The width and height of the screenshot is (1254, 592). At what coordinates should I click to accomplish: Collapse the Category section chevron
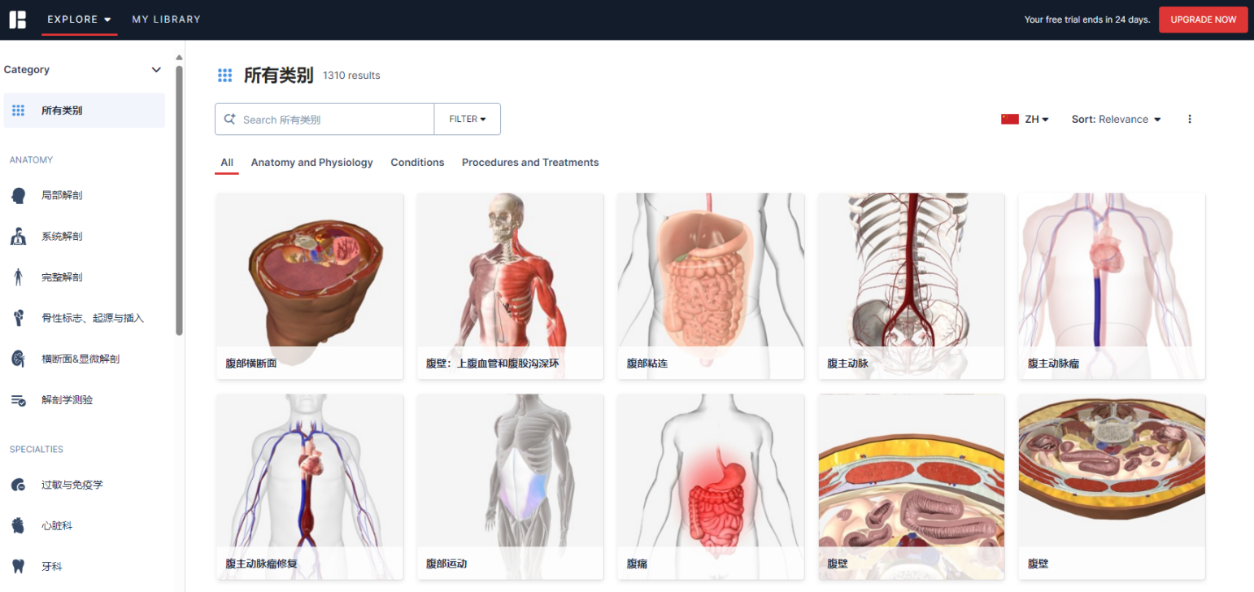pyautogui.click(x=157, y=70)
